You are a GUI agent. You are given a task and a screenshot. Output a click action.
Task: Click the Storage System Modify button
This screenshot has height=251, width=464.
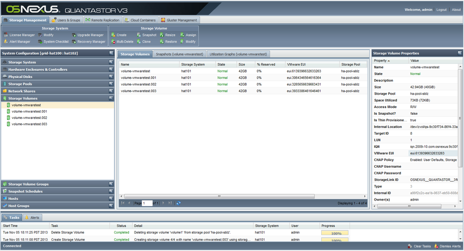46,35
